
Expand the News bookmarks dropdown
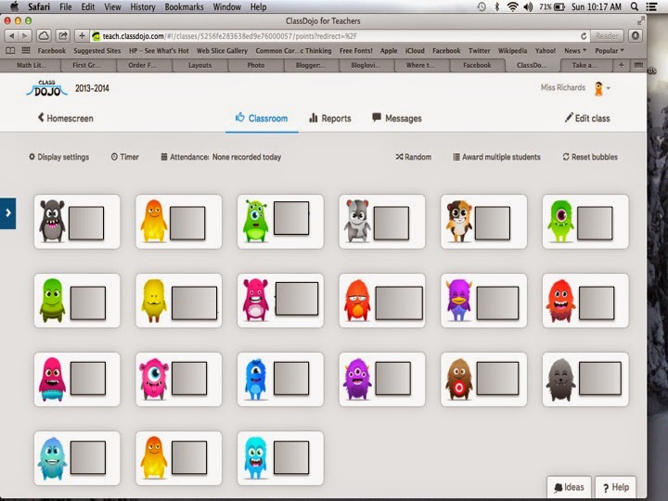(575, 51)
